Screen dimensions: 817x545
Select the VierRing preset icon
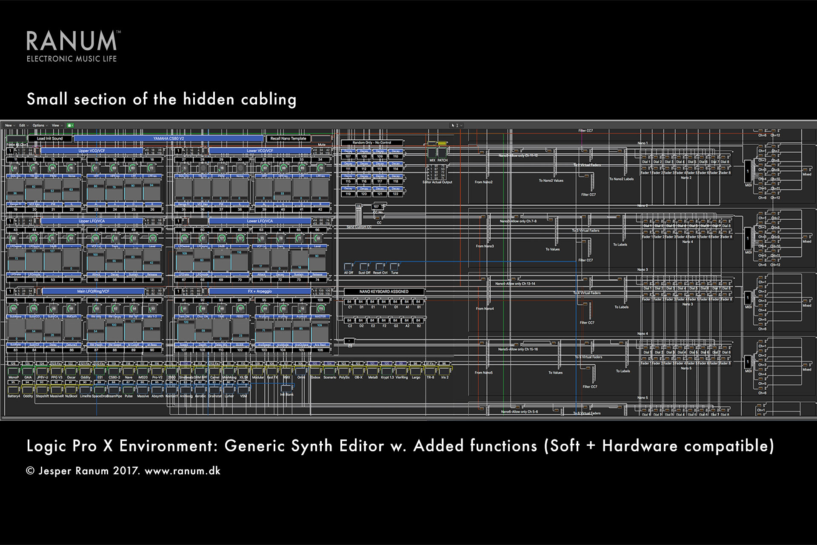point(402,371)
